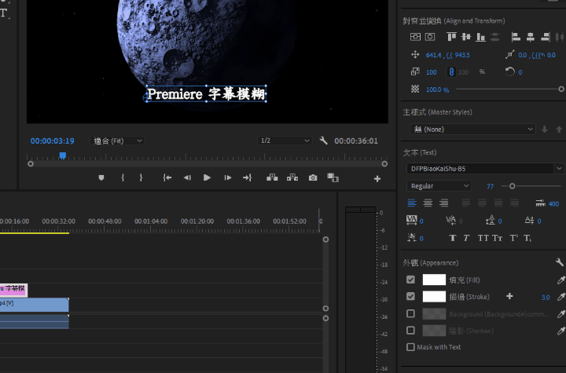Screen dimensions: 566x373
Task: Open the playback resolution 1/2 dropdown
Action: point(285,141)
